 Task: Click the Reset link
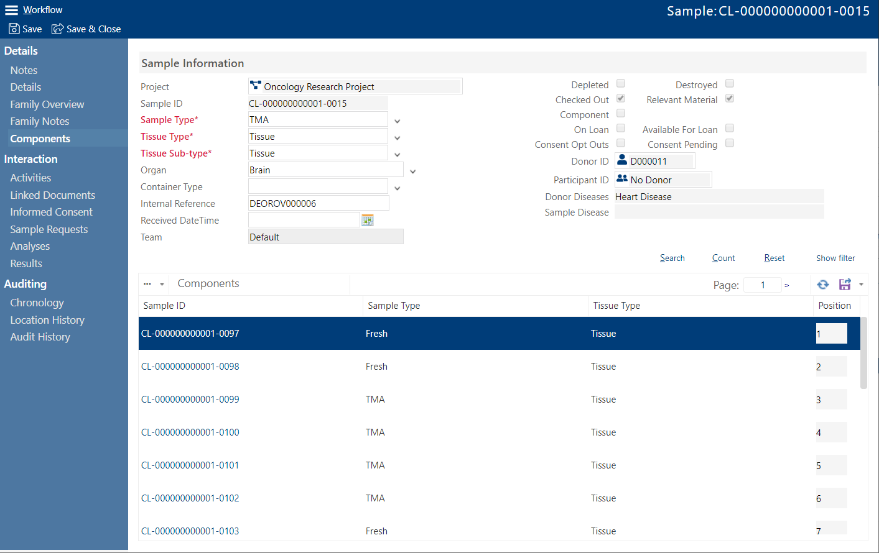pyautogui.click(x=774, y=258)
